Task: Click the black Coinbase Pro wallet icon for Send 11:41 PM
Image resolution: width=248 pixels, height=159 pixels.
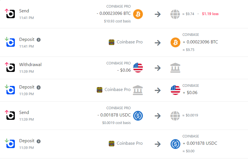Action: coord(11,14)
